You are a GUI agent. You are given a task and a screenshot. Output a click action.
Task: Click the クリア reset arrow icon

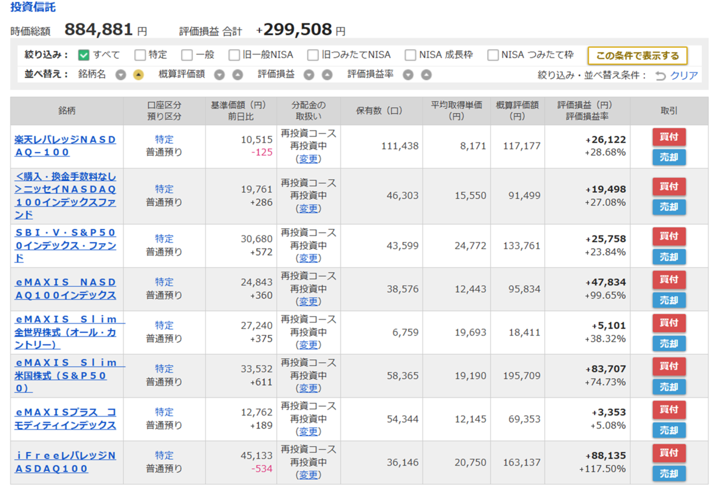(x=661, y=75)
